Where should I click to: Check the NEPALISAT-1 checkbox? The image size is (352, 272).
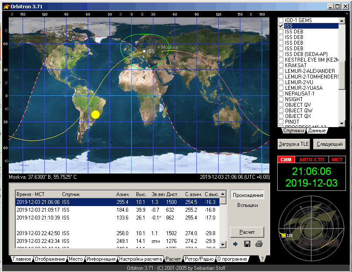tap(281, 94)
